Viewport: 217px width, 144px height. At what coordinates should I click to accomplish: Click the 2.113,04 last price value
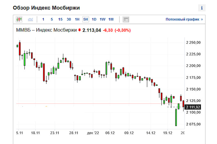(x=91, y=30)
